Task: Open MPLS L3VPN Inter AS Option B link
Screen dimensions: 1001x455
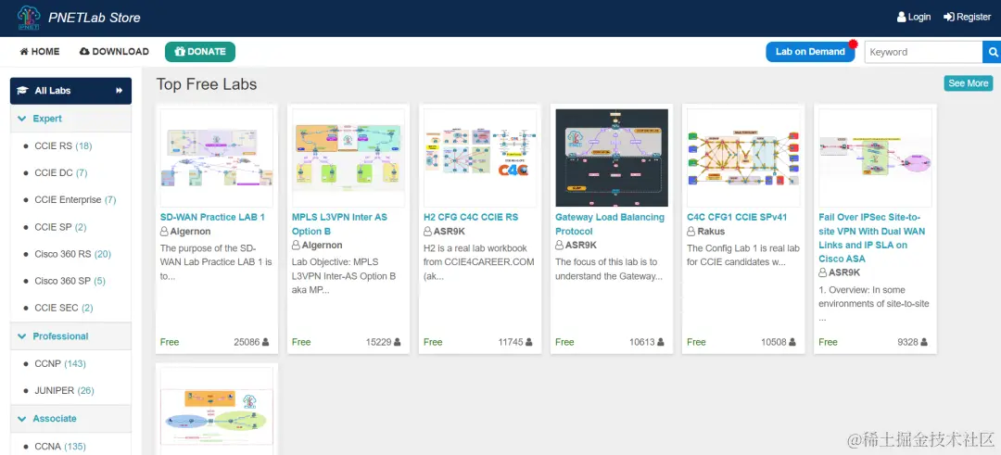Action: [339, 224]
